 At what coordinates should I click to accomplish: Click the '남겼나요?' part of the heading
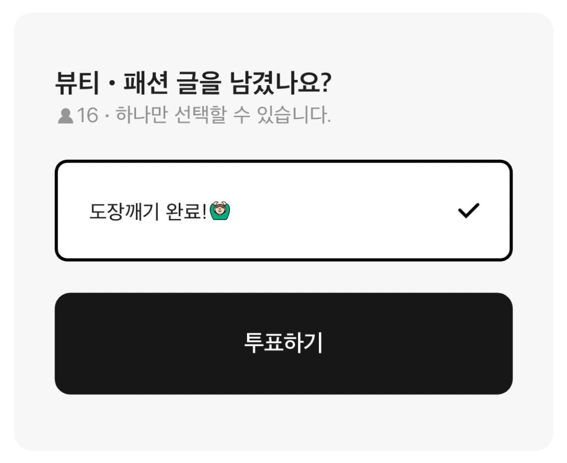coord(281,83)
